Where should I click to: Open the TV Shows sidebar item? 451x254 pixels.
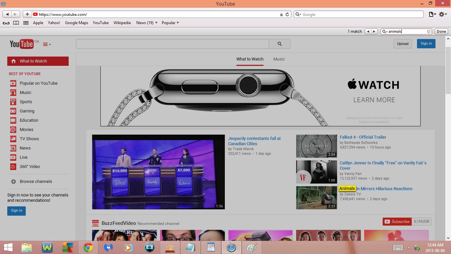(29, 139)
